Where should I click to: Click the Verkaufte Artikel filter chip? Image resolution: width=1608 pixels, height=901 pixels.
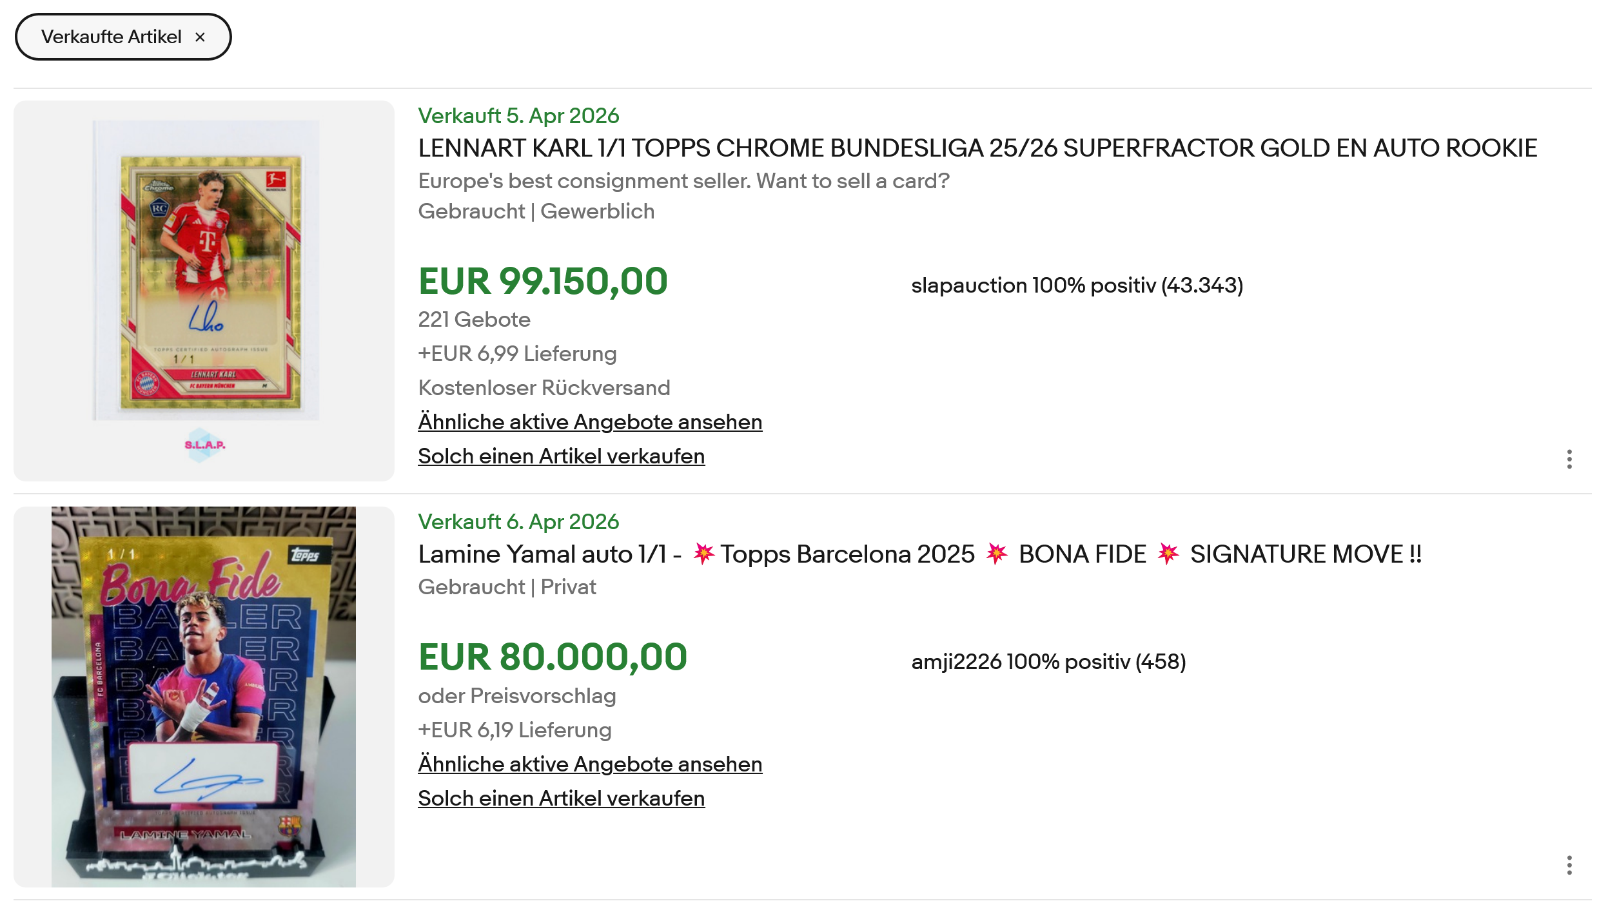point(123,37)
